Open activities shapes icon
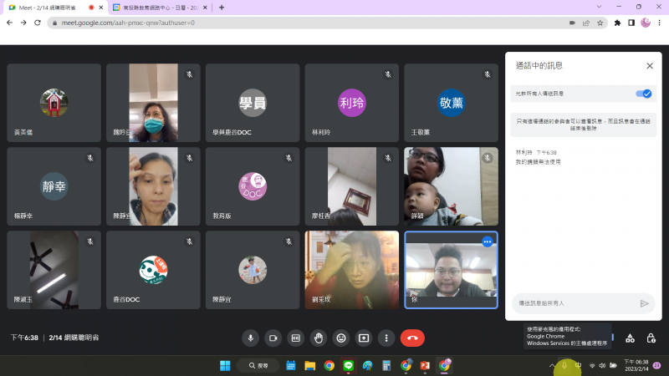 tap(630, 338)
